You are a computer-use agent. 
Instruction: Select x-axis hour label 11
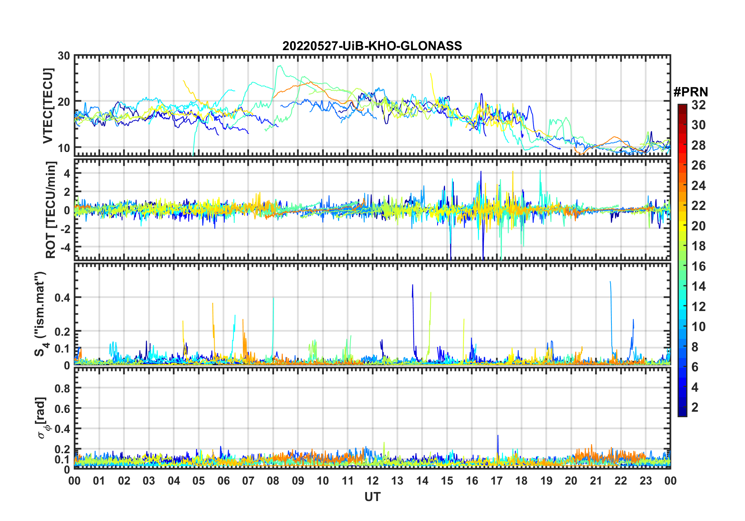click(x=347, y=481)
